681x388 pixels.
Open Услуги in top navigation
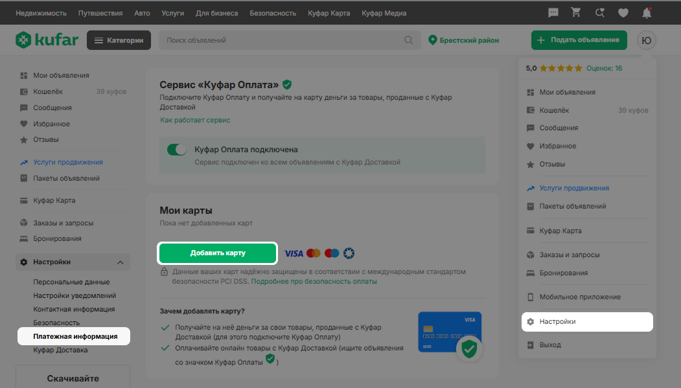[173, 13]
